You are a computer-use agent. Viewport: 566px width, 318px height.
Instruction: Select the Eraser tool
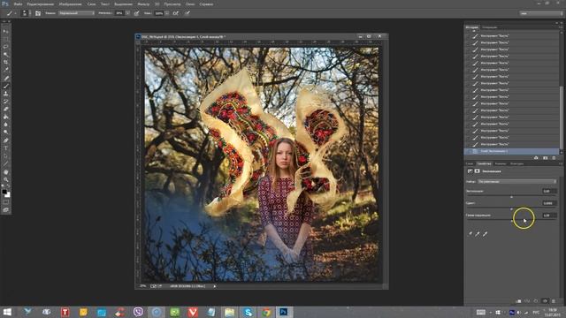[6, 110]
